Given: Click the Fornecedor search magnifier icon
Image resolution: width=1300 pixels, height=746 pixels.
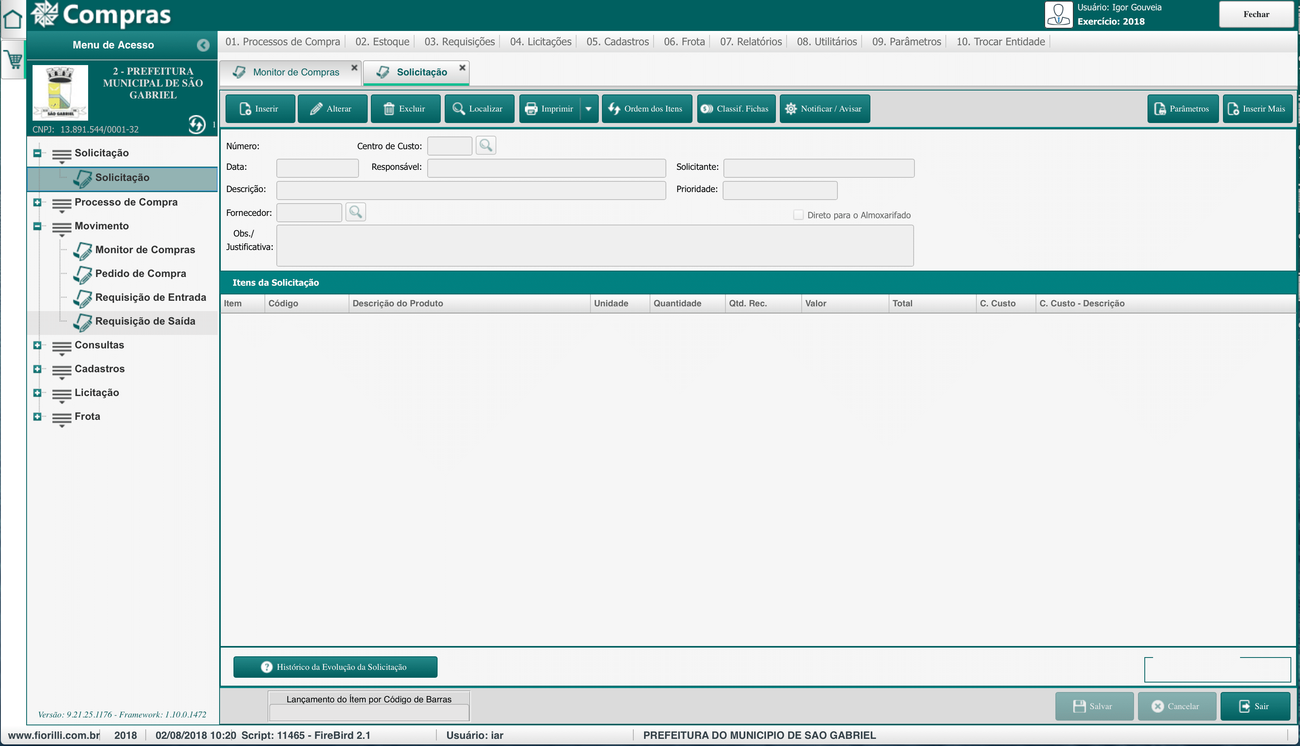Looking at the screenshot, I should 355,212.
